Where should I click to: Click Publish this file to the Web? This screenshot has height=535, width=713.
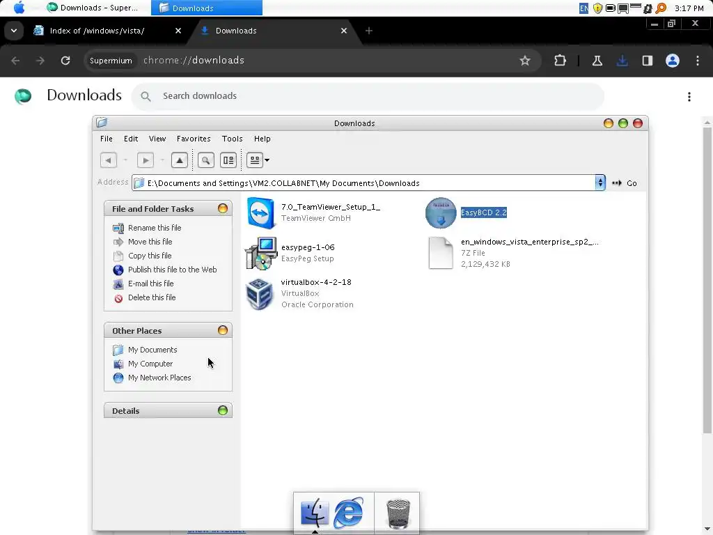173,270
